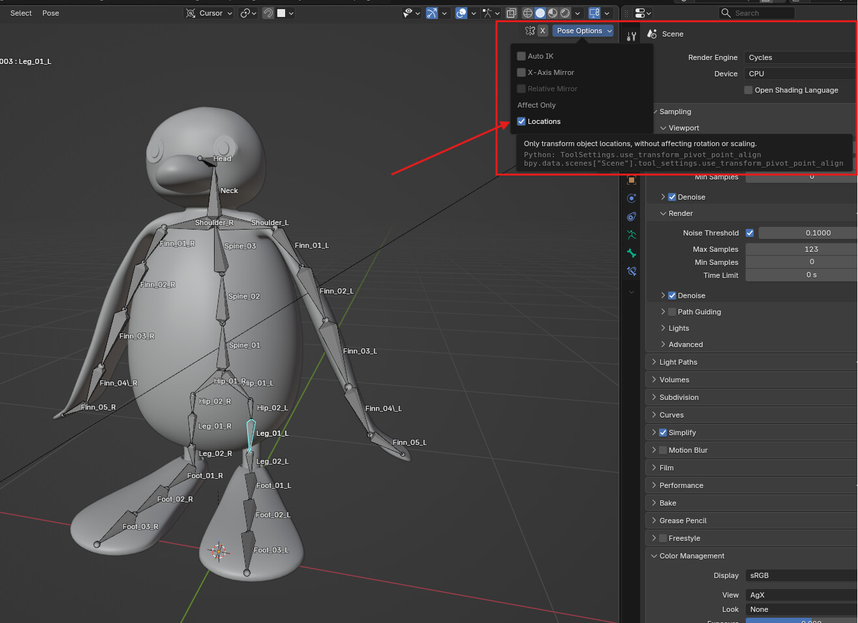This screenshot has height=623, width=858.
Task: Collapse the Color Management panel
Action: pos(752,556)
